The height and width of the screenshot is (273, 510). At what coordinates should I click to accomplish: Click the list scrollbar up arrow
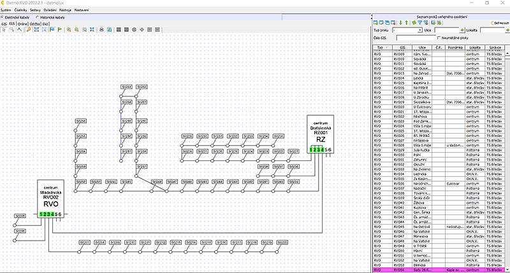507,53
